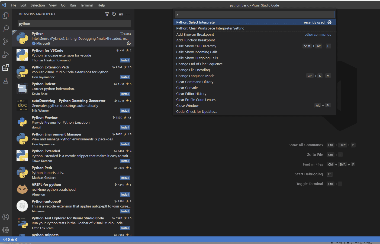380x244 pixels.
Task: Configure keybinding gear for Select Interpreter
Action: tap(330, 22)
